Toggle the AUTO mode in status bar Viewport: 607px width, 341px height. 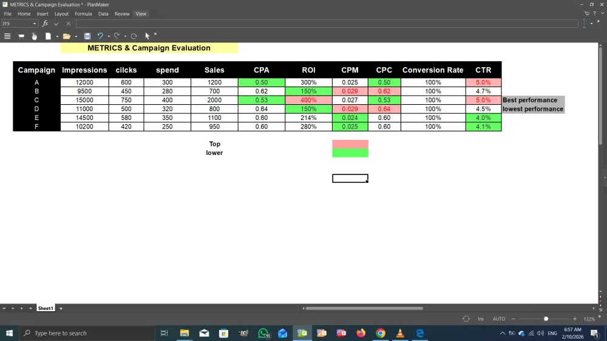pos(499,319)
